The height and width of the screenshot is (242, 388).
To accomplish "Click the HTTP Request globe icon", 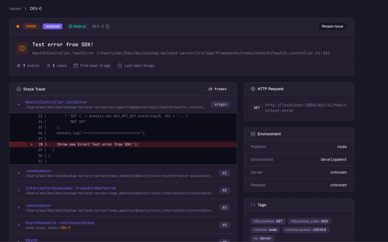I will tap(253, 89).
